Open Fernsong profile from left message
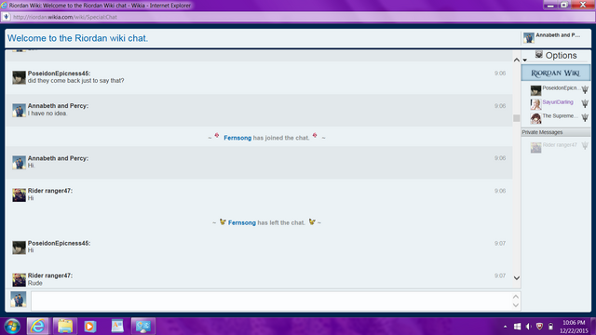This screenshot has width=596, height=335. (242, 222)
